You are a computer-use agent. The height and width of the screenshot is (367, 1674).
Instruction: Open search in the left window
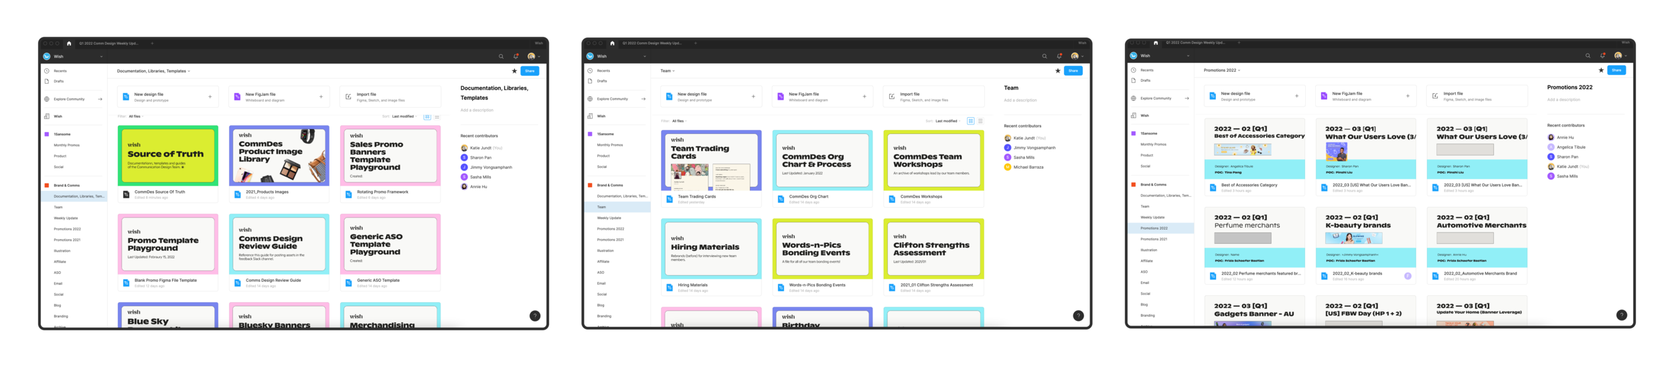[x=500, y=56]
